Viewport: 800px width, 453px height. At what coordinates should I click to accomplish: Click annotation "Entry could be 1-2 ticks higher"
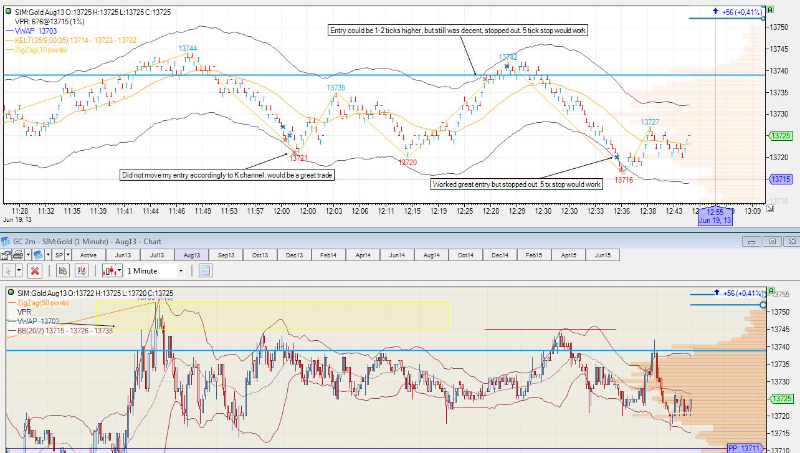pos(458,31)
